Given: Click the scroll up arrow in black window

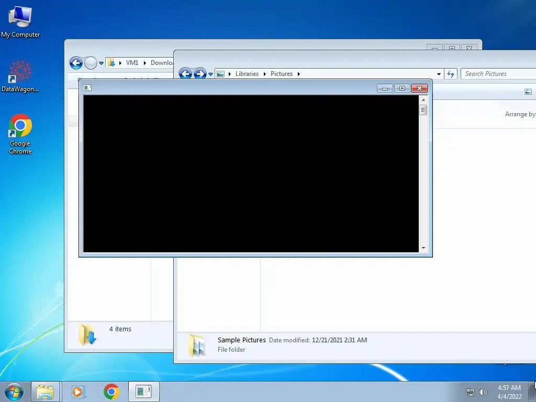Looking at the screenshot, I should [423, 100].
